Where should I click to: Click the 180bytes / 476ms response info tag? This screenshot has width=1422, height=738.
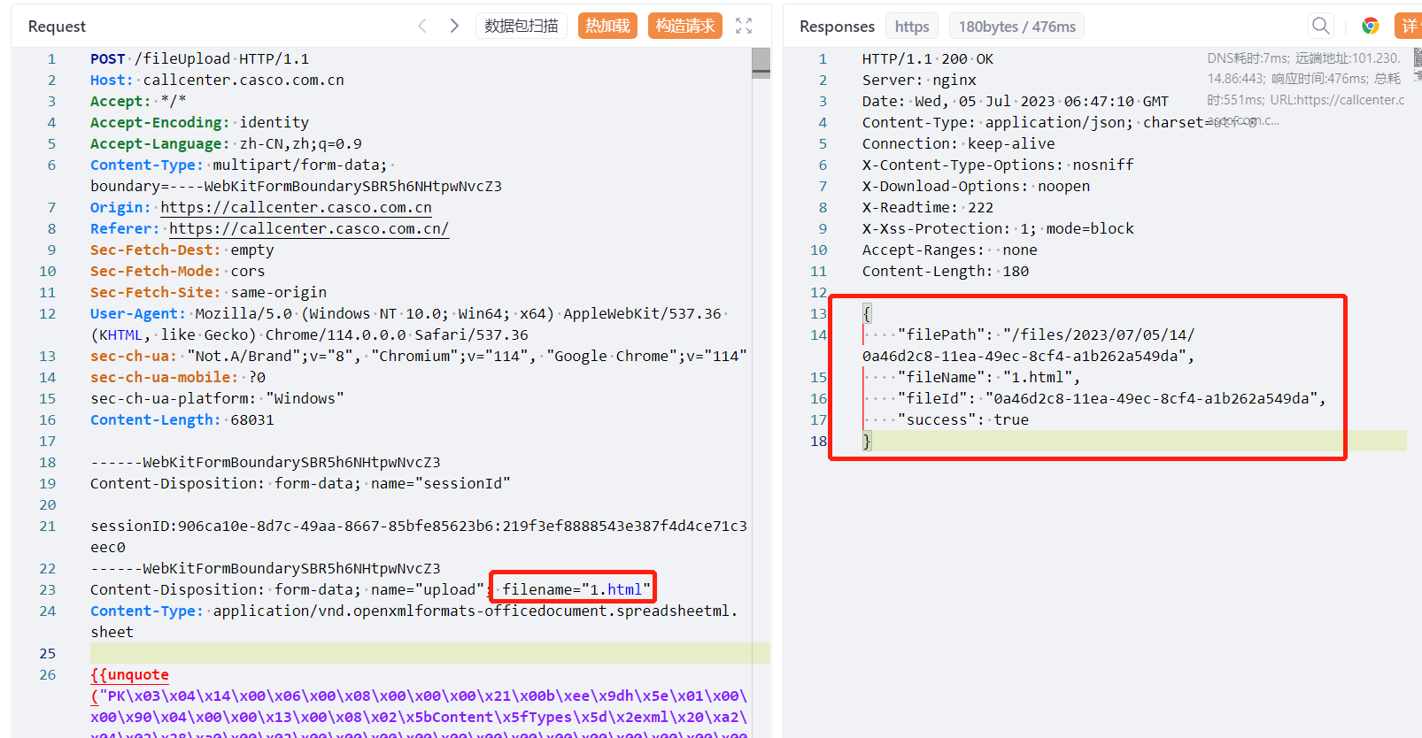pos(1016,27)
